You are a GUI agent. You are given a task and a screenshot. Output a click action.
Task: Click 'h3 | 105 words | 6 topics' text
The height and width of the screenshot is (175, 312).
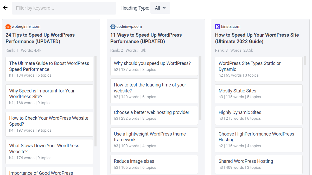[135, 167]
